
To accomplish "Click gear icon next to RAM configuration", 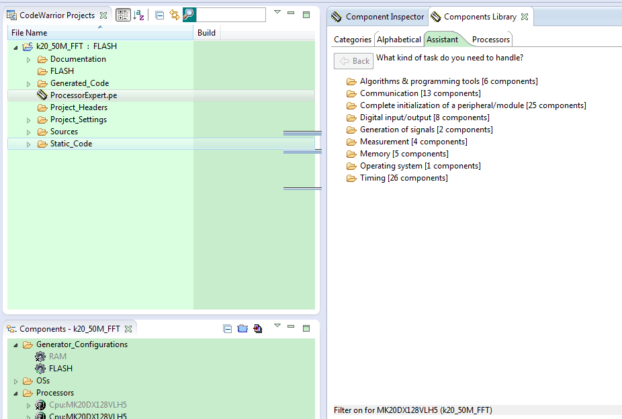I will point(40,357).
